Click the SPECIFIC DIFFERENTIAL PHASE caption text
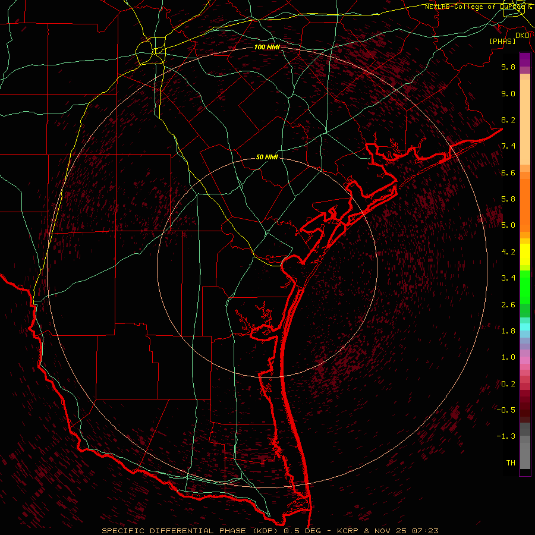The width and height of the screenshot is (535, 535). click(174, 531)
